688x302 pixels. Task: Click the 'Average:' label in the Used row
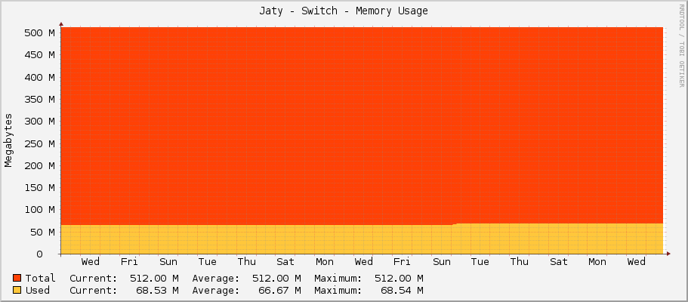point(215,290)
